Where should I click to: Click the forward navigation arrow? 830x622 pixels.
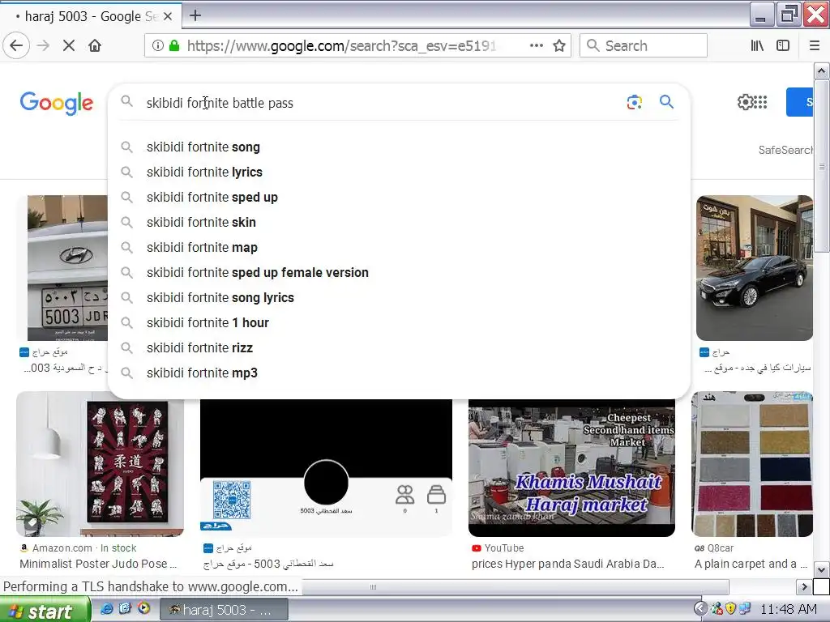tap(43, 45)
